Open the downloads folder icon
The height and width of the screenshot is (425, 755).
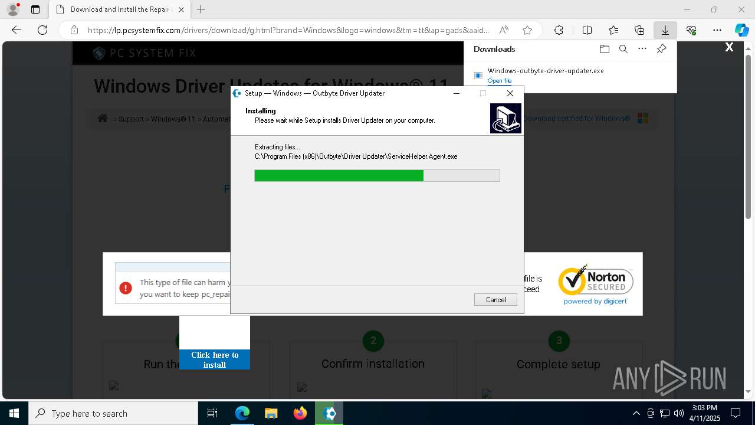[x=604, y=49]
